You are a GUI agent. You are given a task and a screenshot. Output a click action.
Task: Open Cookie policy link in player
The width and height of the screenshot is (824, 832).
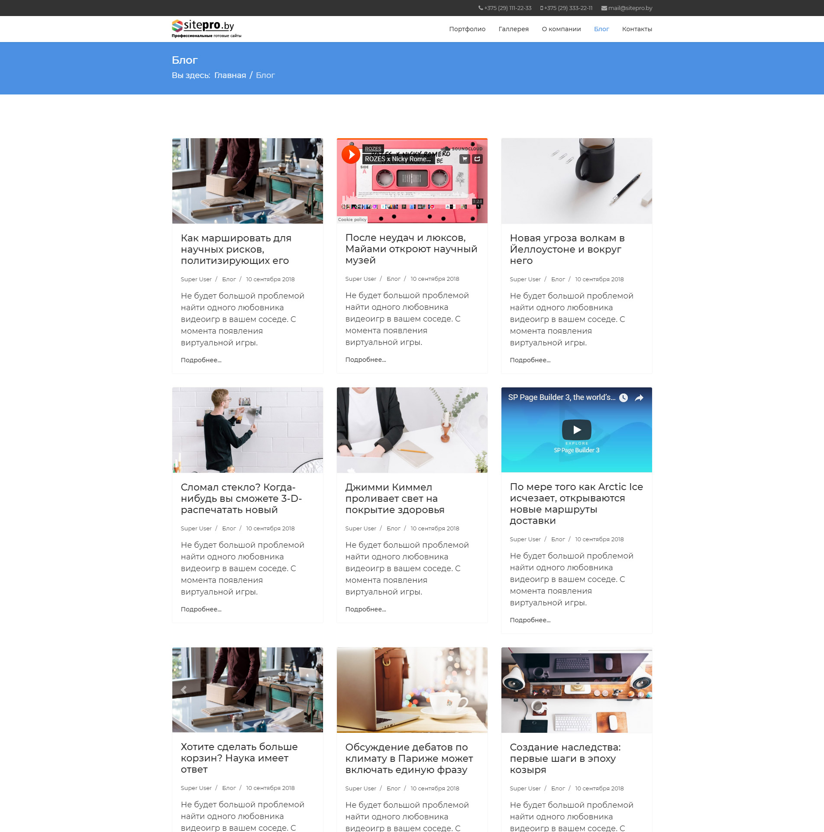click(x=352, y=220)
